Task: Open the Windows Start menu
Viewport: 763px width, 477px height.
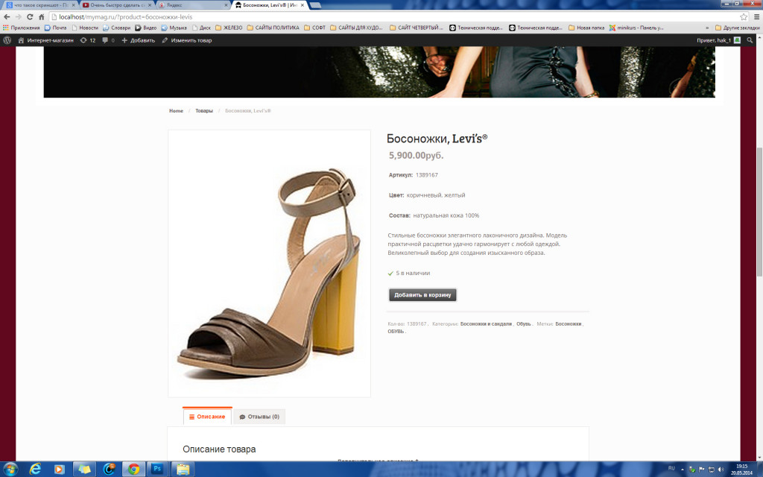Action: (10, 470)
